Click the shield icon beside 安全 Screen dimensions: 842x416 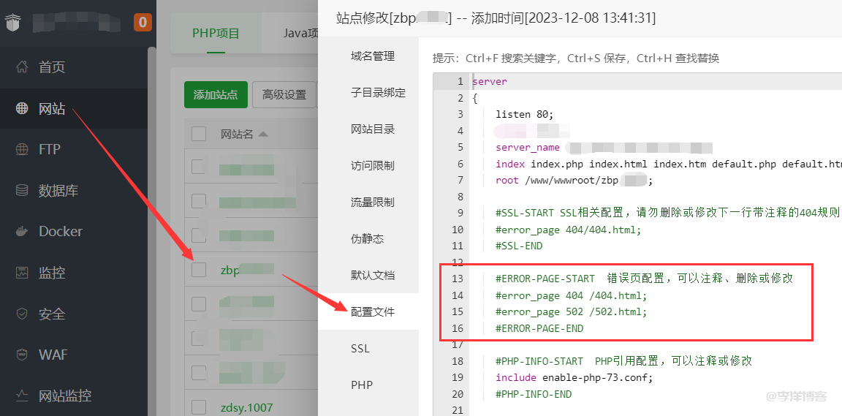coord(23,314)
